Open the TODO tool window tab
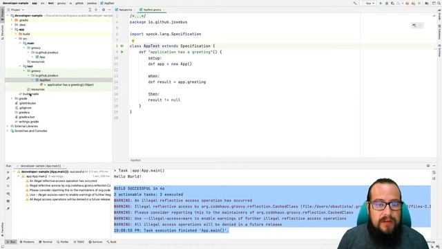Screen dimensions: 442x249 coord(79,242)
